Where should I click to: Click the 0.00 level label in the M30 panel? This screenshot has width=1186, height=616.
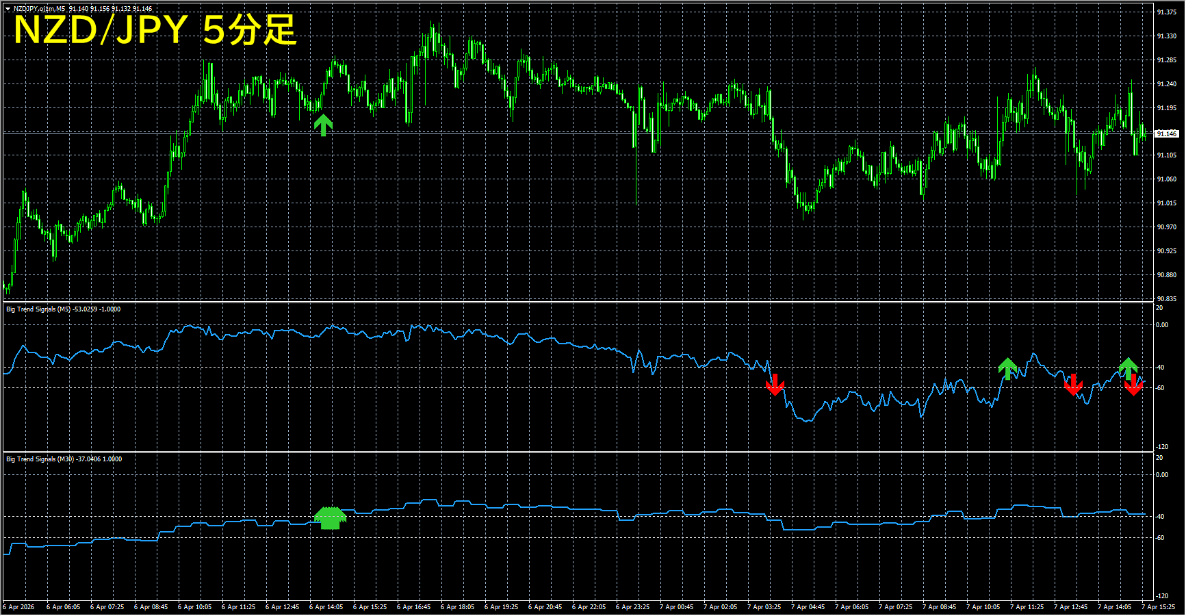point(1162,475)
